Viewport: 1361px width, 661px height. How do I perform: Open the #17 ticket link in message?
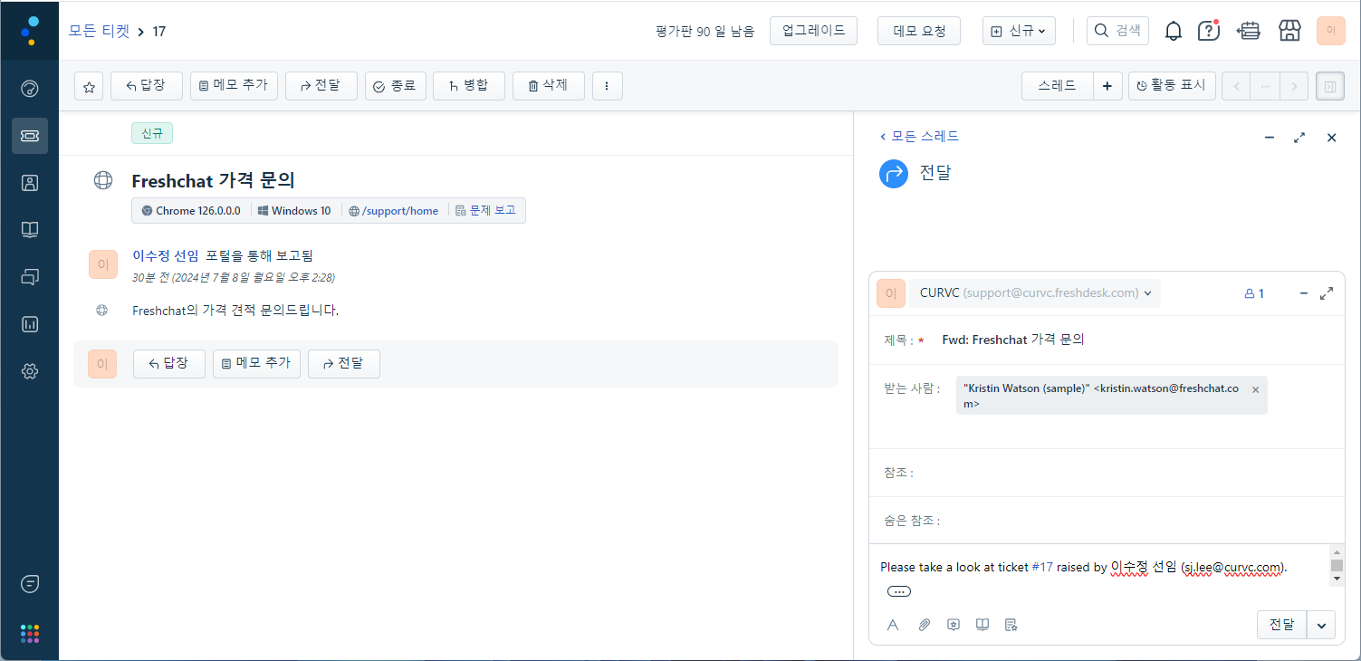point(1042,568)
